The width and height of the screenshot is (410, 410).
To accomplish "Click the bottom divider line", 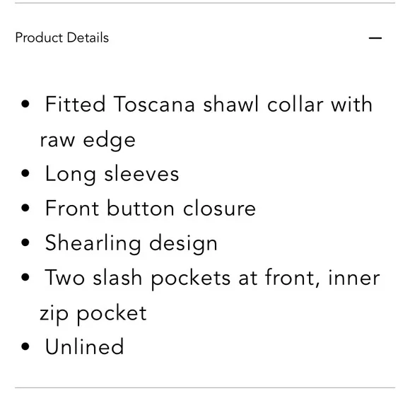I will point(205,387).
